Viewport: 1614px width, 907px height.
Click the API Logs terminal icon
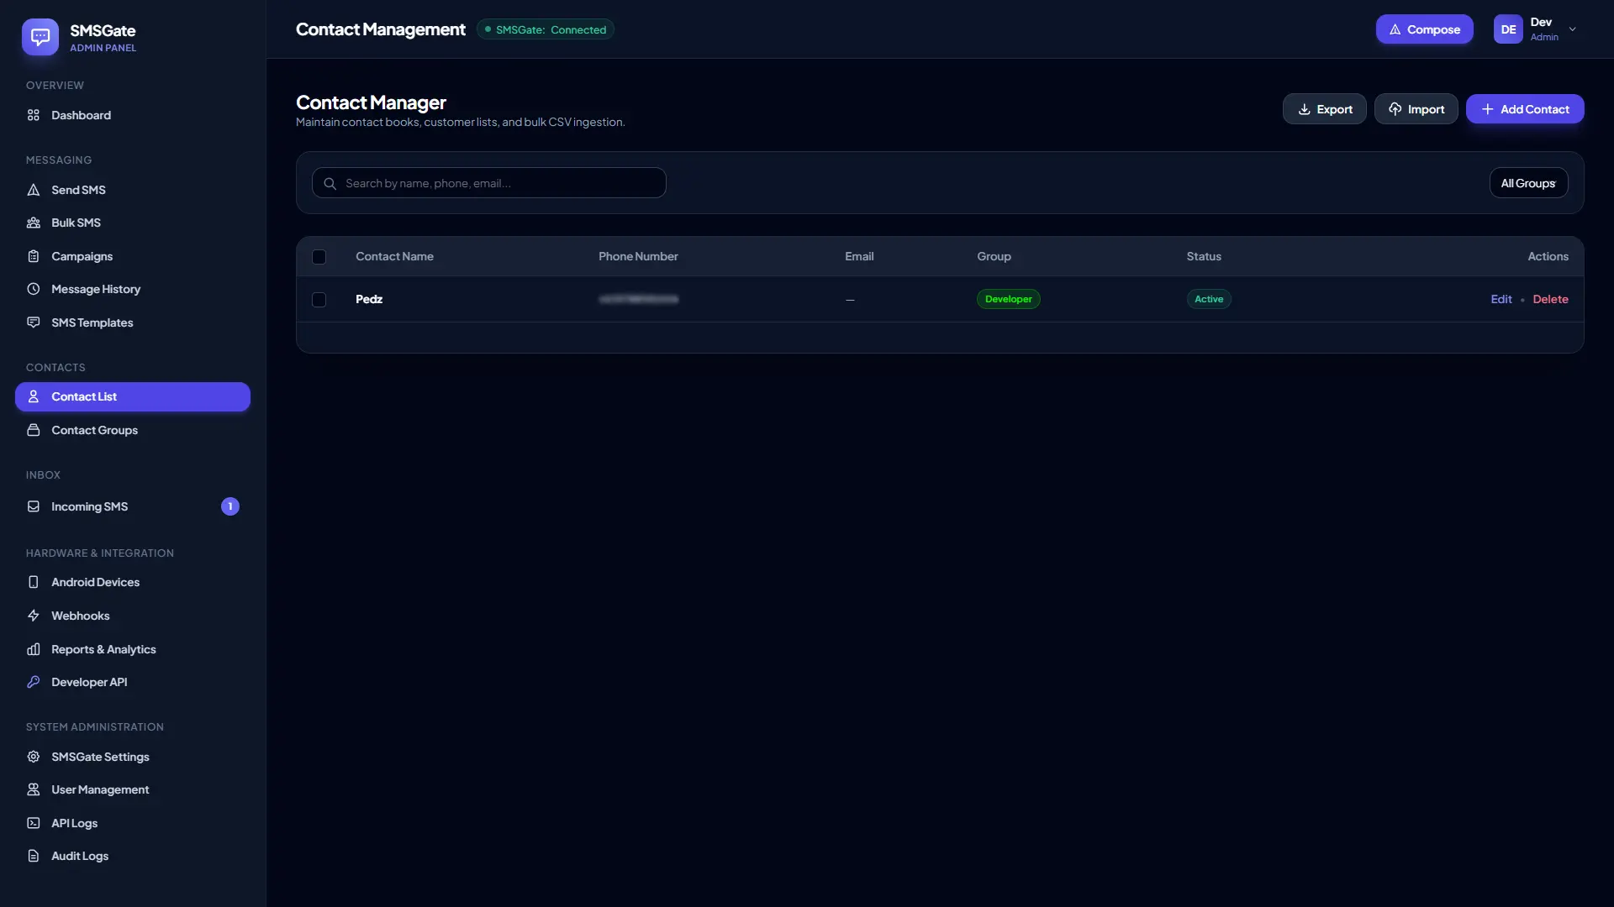tap(34, 823)
